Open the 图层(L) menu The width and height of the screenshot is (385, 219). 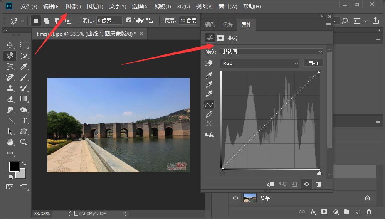click(x=95, y=6)
